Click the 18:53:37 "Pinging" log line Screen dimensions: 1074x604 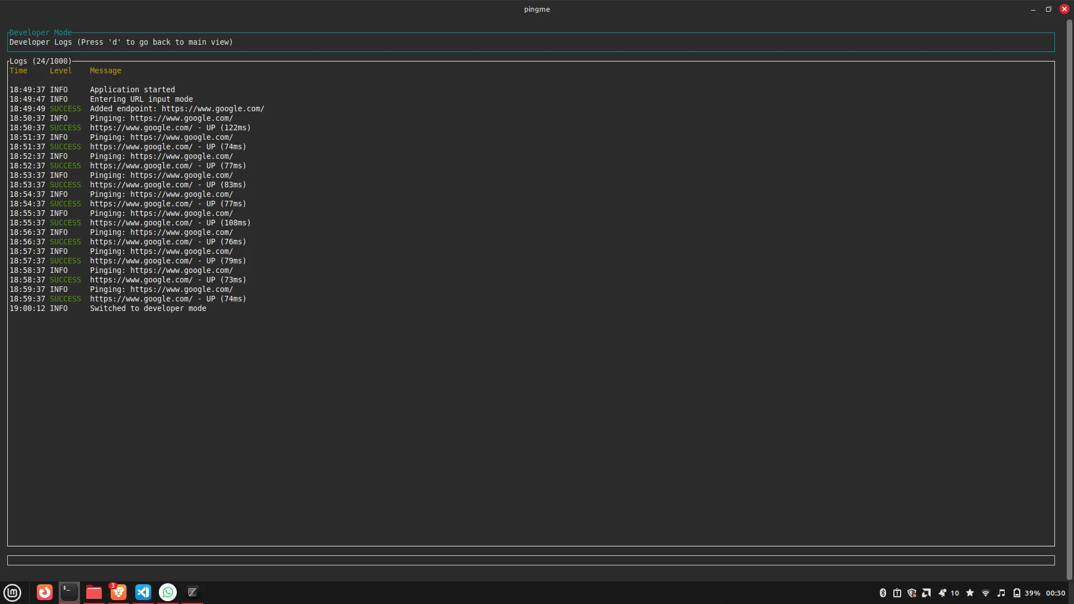(x=121, y=175)
